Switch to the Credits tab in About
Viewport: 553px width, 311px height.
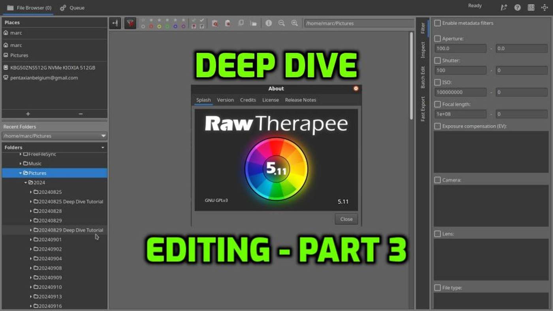[x=248, y=100]
